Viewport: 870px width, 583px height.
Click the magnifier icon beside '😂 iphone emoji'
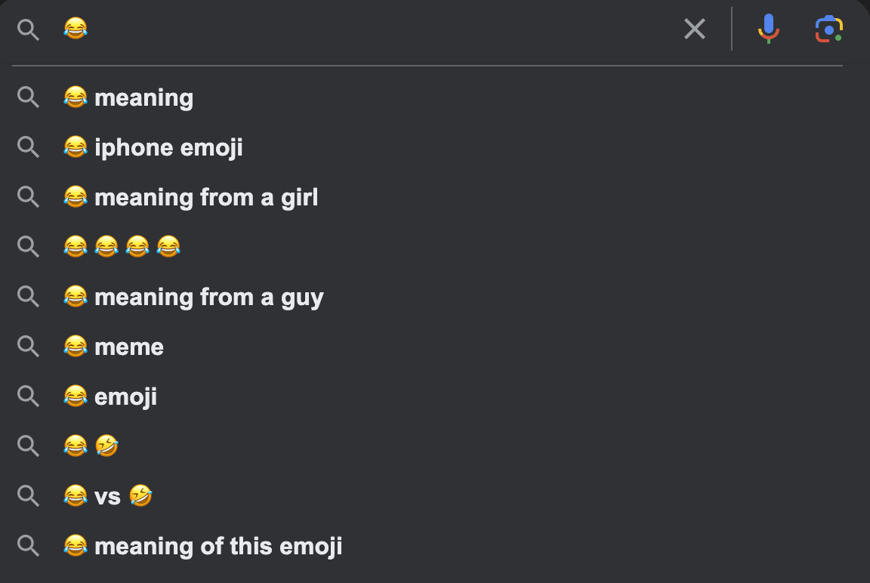[28, 147]
